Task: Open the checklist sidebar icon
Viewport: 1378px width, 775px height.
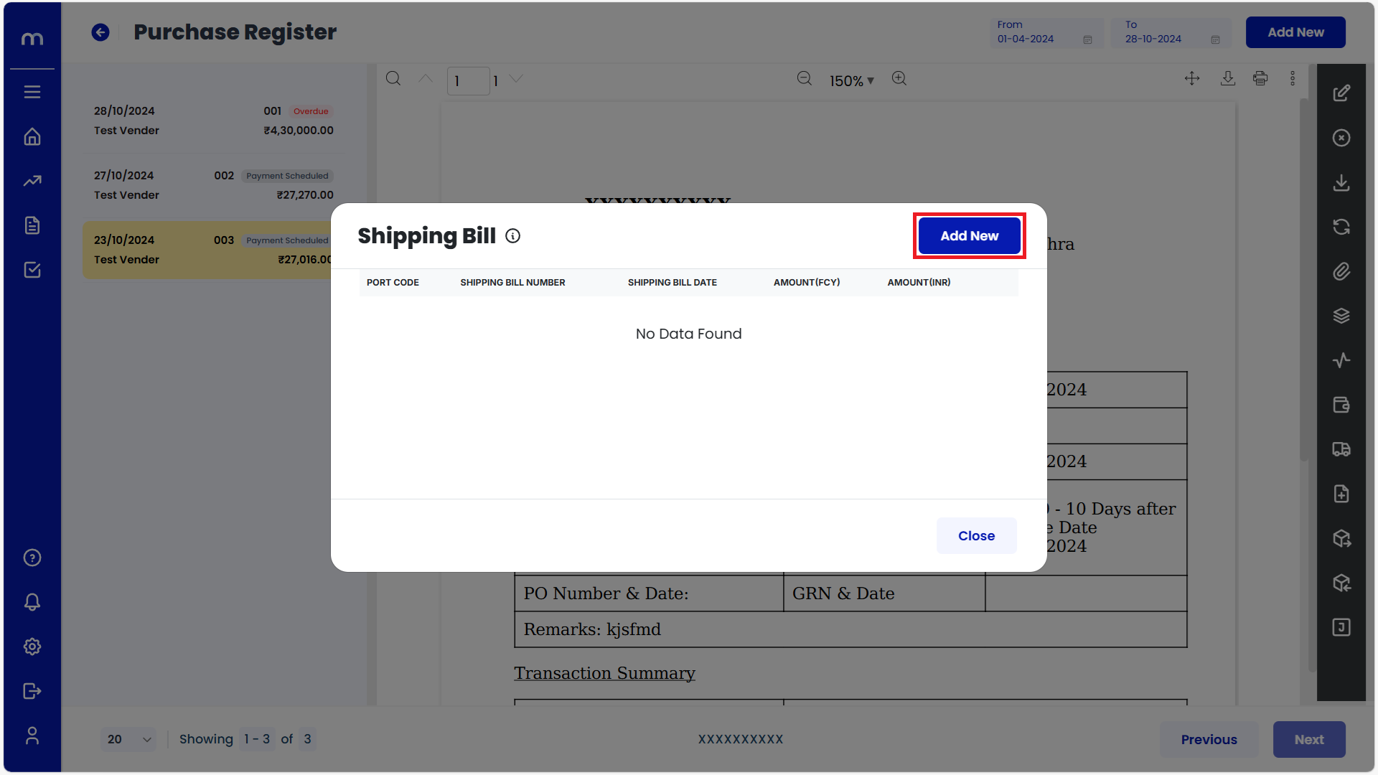Action: 32,270
